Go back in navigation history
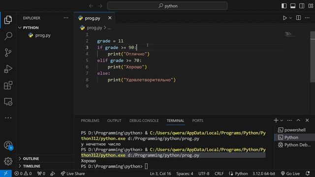 [x=91, y=6]
